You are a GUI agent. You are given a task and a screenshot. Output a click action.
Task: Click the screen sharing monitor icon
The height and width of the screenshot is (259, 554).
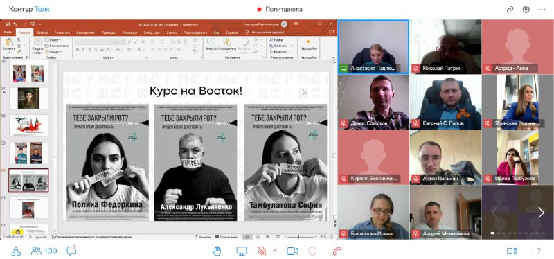click(242, 251)
